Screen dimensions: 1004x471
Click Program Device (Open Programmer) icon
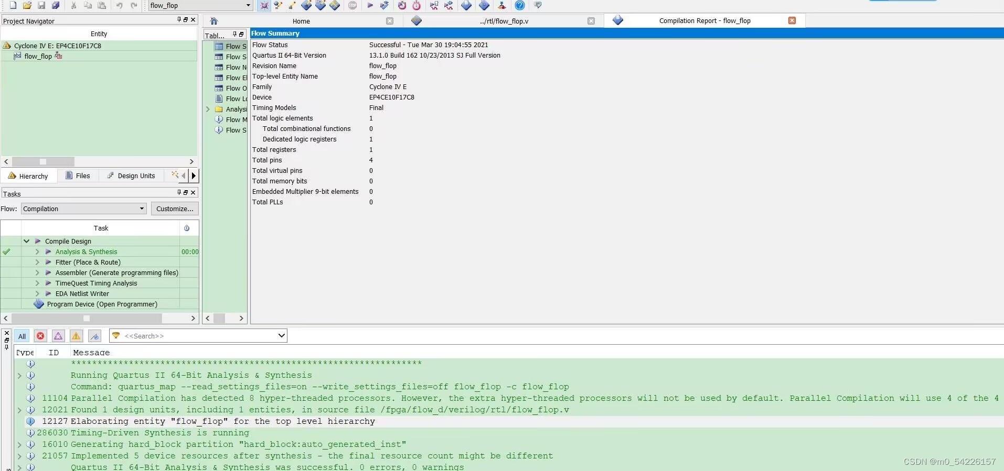point(39,304)
